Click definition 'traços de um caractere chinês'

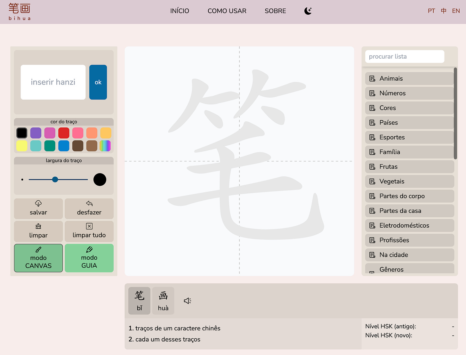click(x=178, y=328)
